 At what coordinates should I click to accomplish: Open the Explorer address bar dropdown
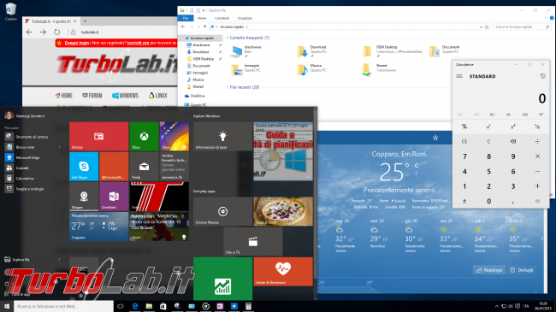pos(481,27)
